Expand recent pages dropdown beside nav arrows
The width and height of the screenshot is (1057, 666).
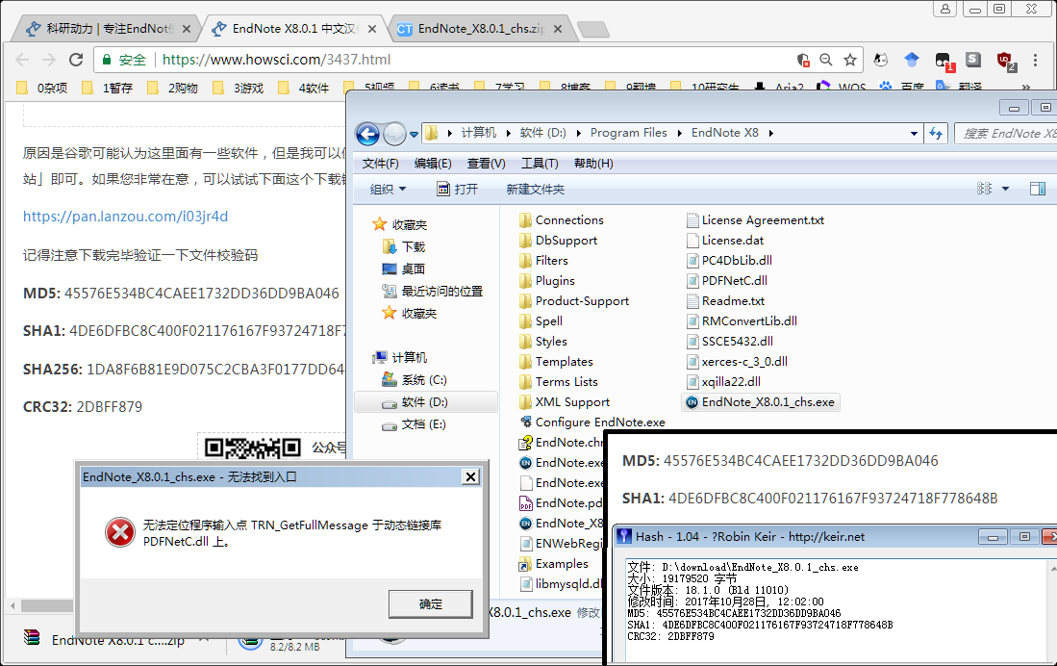point(414,135)
